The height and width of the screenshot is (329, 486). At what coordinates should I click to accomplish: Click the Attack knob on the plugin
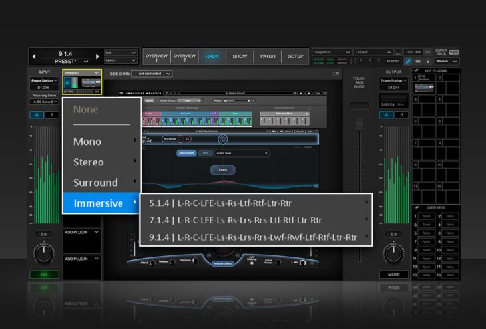153,263
